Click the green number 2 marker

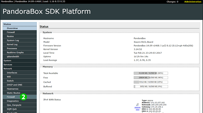point(24,97)
